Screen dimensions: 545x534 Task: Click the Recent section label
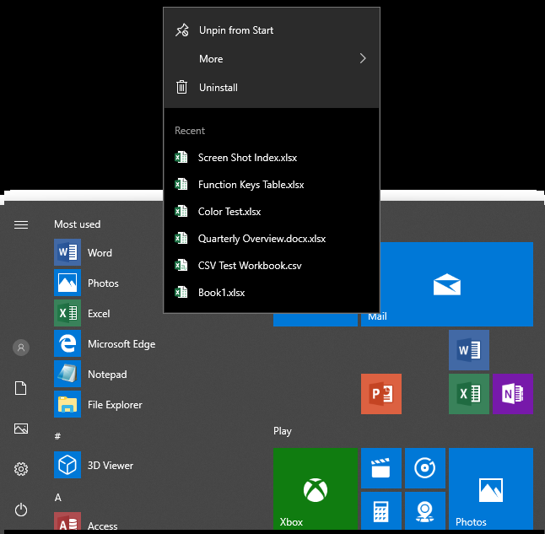coord(190,131)
